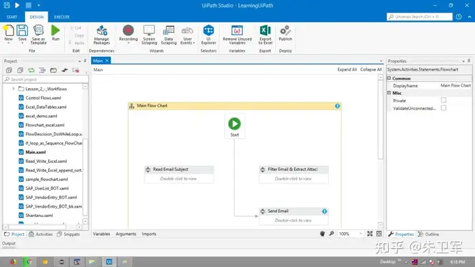Open the Variables panel
This screenshot has width=475, height=267.
tap(102, 234)
